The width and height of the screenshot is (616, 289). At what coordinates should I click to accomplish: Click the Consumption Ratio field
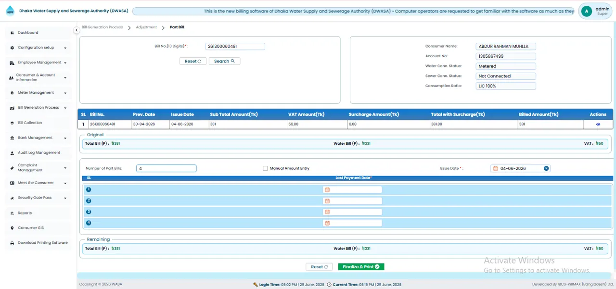coord(506,86)
